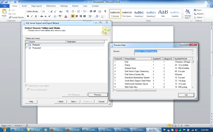
Task: Apply Superscript formatting
Action: tap(49, 16)
